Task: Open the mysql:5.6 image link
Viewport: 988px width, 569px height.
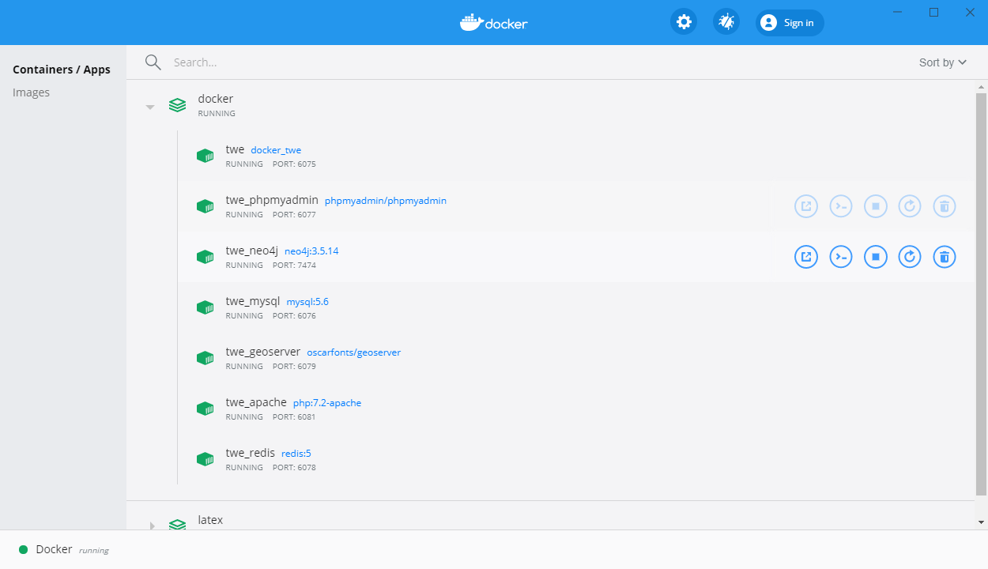Action: pyautogui.click(x=307, y=302)
